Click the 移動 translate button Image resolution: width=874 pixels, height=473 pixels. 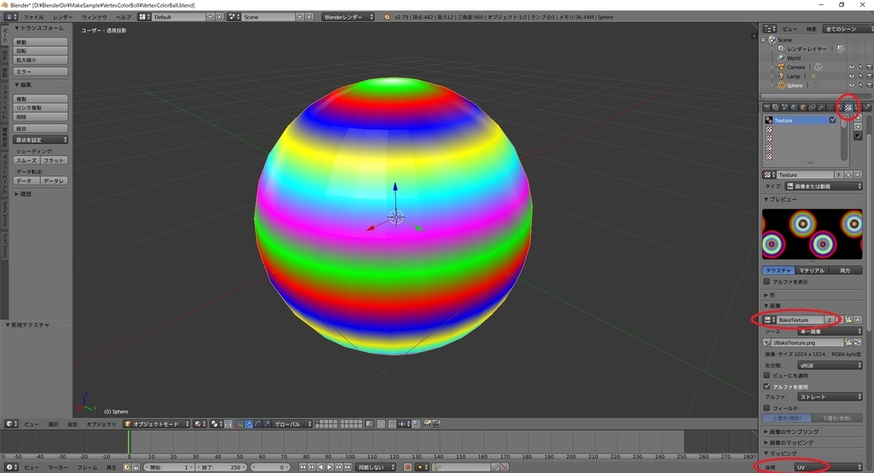coord(41,42)
